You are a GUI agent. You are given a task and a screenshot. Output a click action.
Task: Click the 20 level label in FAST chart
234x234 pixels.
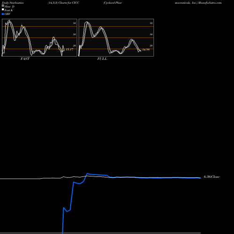tap(74, 45)
